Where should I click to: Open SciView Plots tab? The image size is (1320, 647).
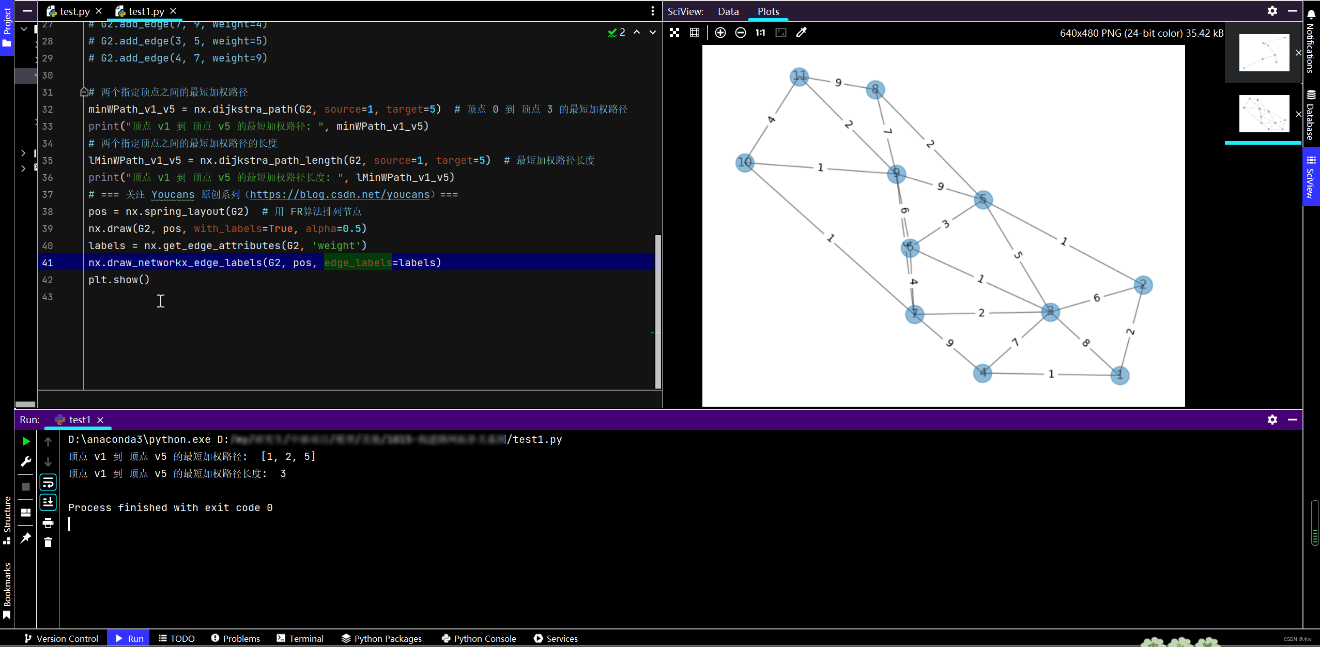pyautogui.click(x=768, y=11)
